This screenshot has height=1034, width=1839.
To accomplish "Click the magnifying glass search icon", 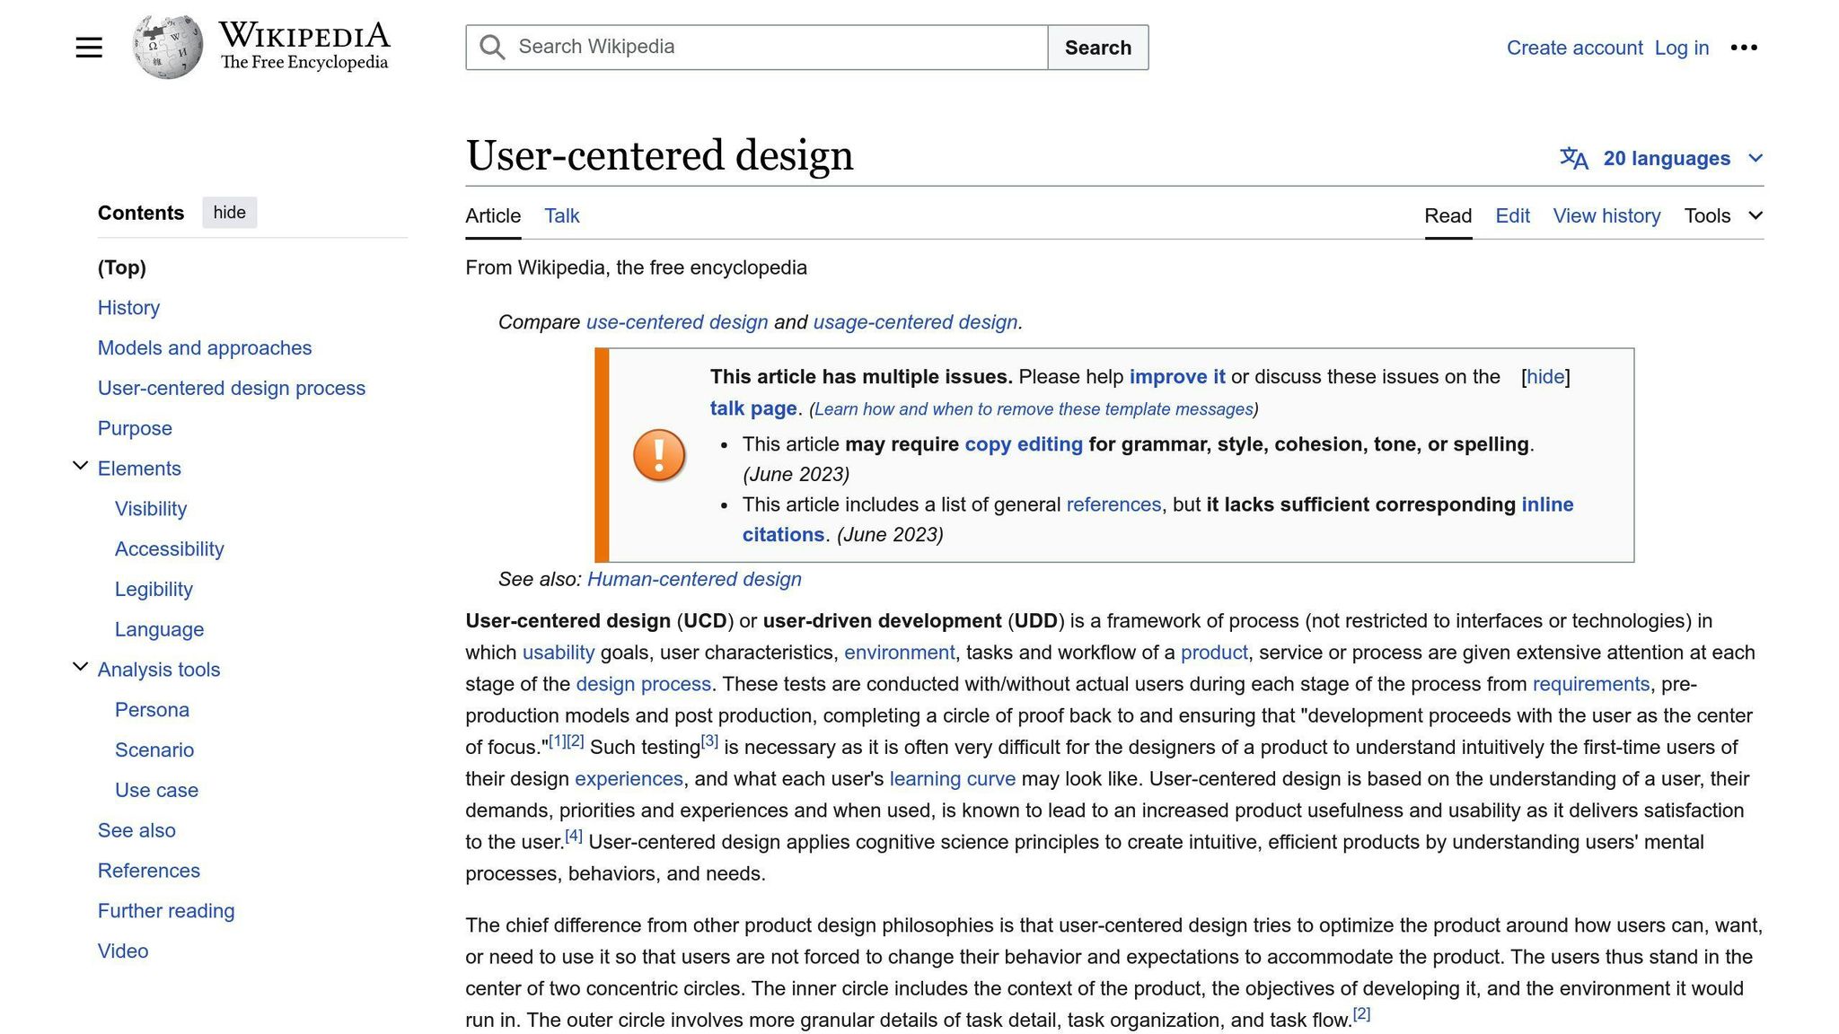I will pyautogui.click(x=492, y=47).
